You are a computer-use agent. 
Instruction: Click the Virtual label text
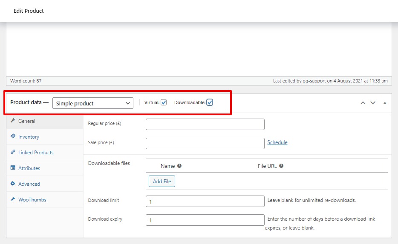pos(152,102)
